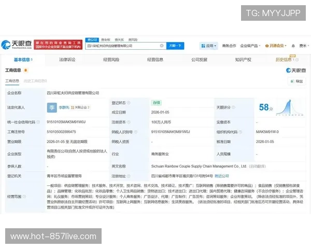Switch to the 法律诉讼 tab
Viewport: 311px width, 249px height.
pos(67,60)
